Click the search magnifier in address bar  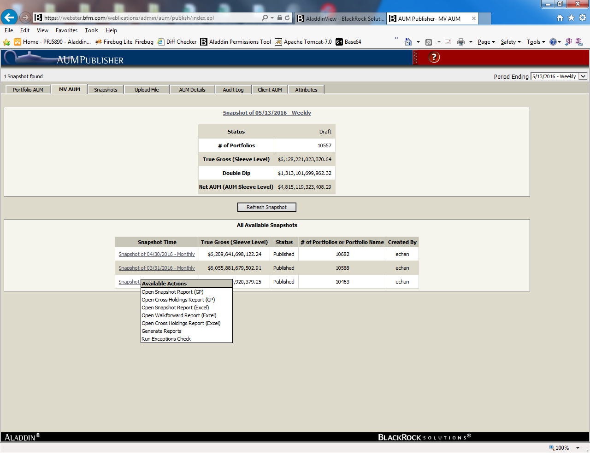pyautogui.click(x=265, y=17)
